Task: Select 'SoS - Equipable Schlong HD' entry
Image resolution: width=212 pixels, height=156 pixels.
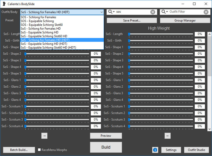Action: (62, 32)
